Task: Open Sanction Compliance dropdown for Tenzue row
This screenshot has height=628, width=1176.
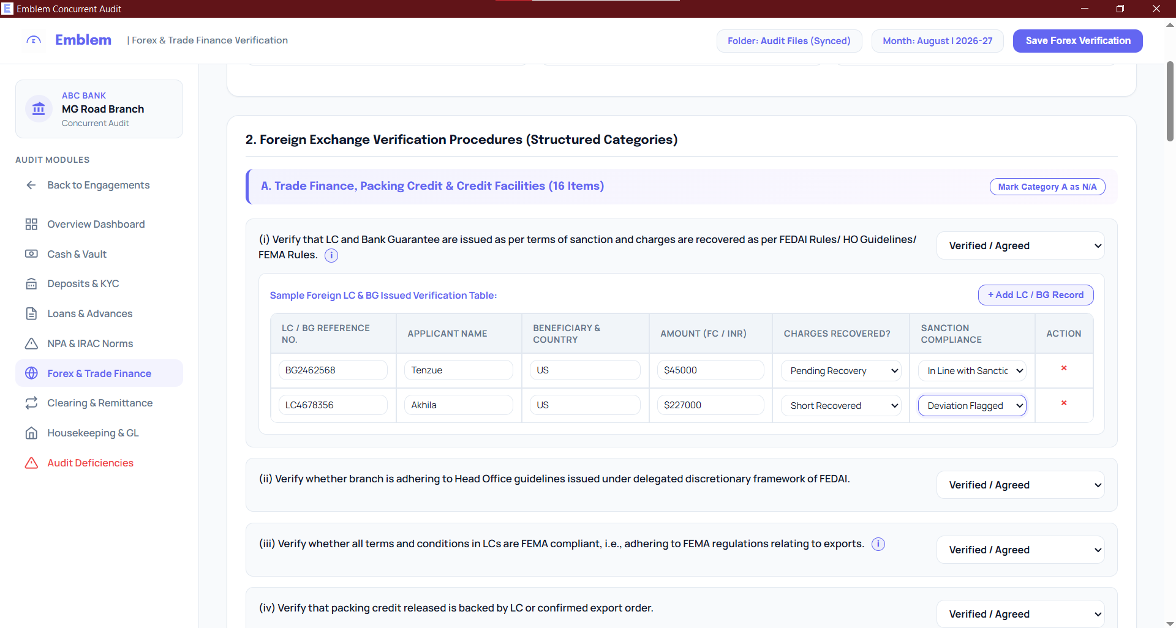Action: tap(972, 371)
